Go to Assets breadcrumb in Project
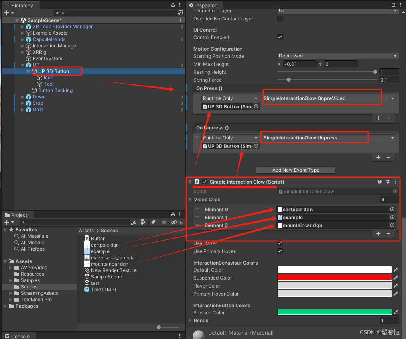The image size is (406, 339). click(86, 230)
